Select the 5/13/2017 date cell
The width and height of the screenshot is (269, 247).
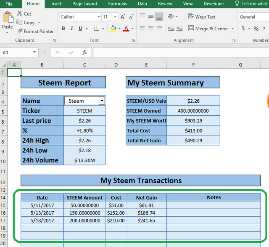pyautogui.click(x=42, y=213)
